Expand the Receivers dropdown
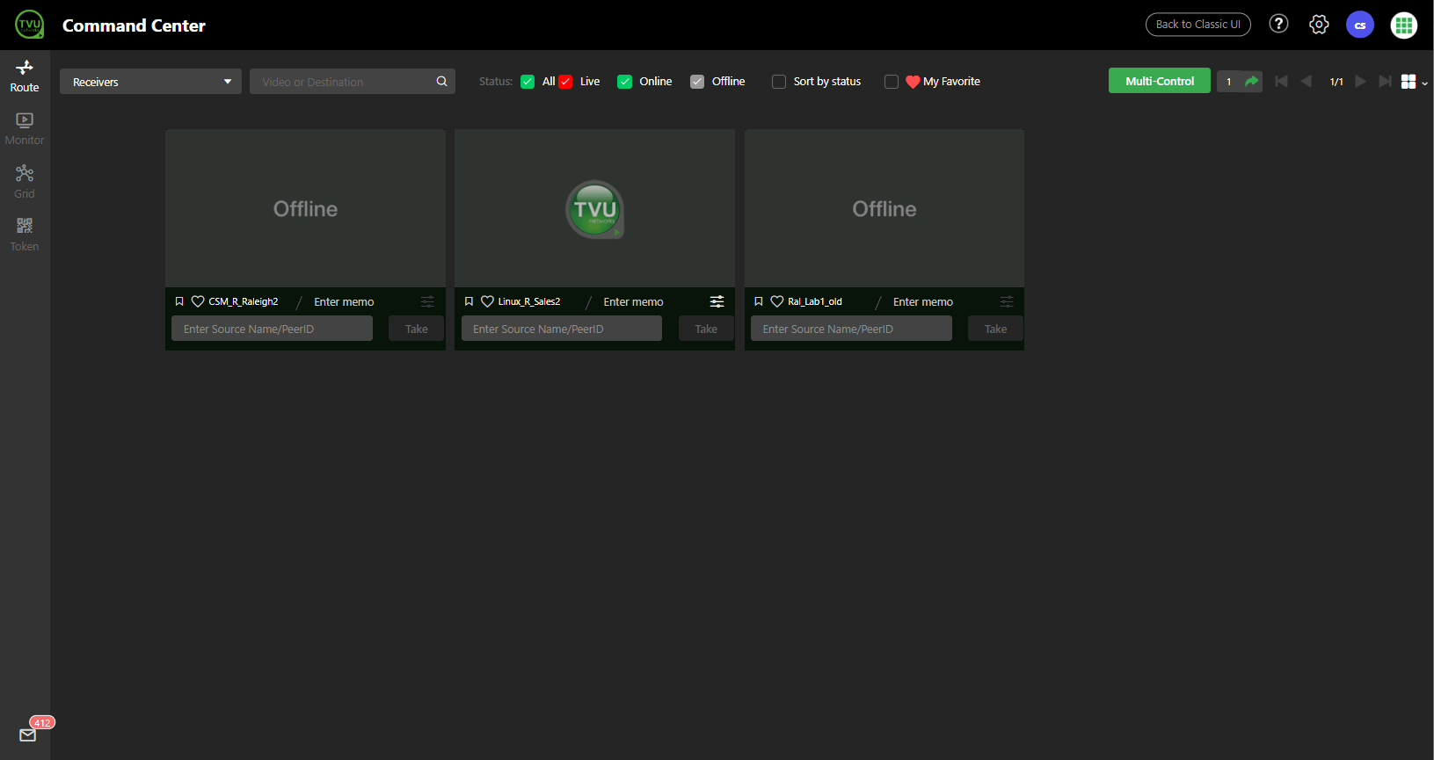This screenshot has width=1434, height=760. [x=150, y=82]
